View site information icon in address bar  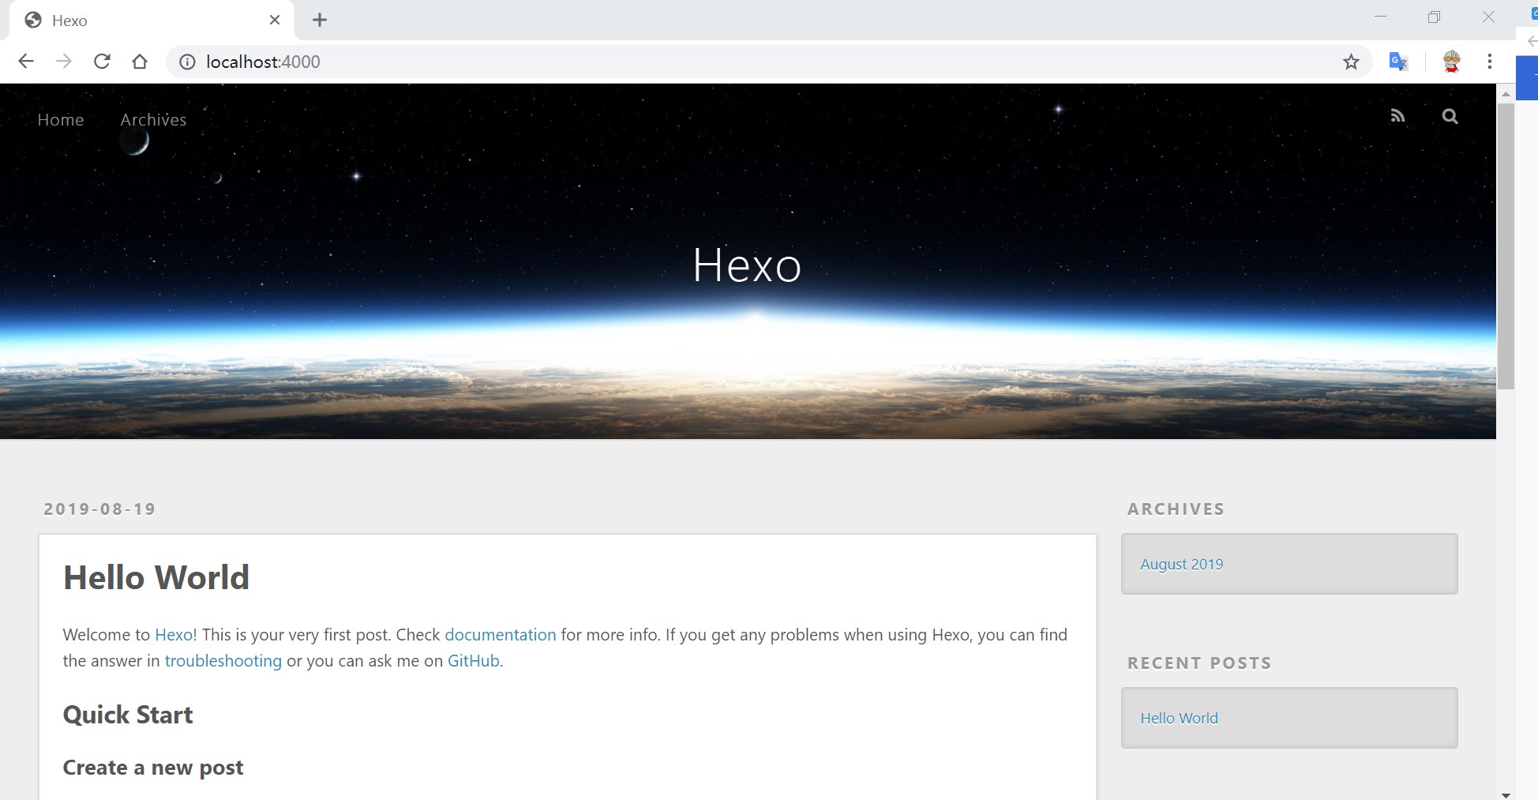(x=187, y=62)
